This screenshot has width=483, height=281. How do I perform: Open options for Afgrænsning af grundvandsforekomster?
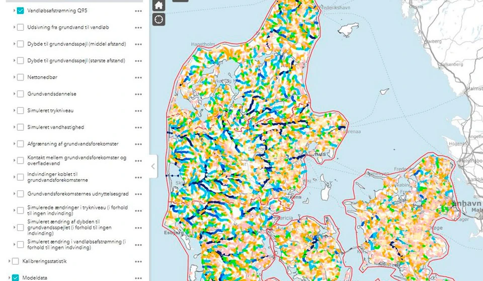138,144
